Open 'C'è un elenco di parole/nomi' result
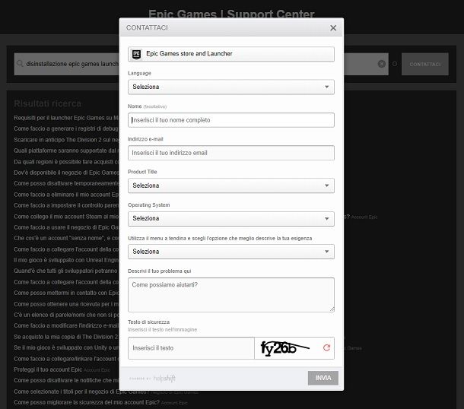 (x=66, y=315)
